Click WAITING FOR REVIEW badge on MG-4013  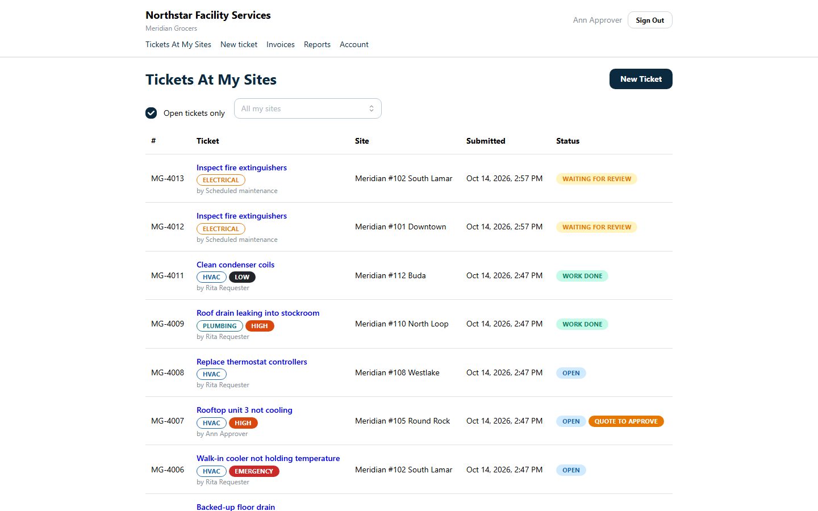[x=596, y=179]
